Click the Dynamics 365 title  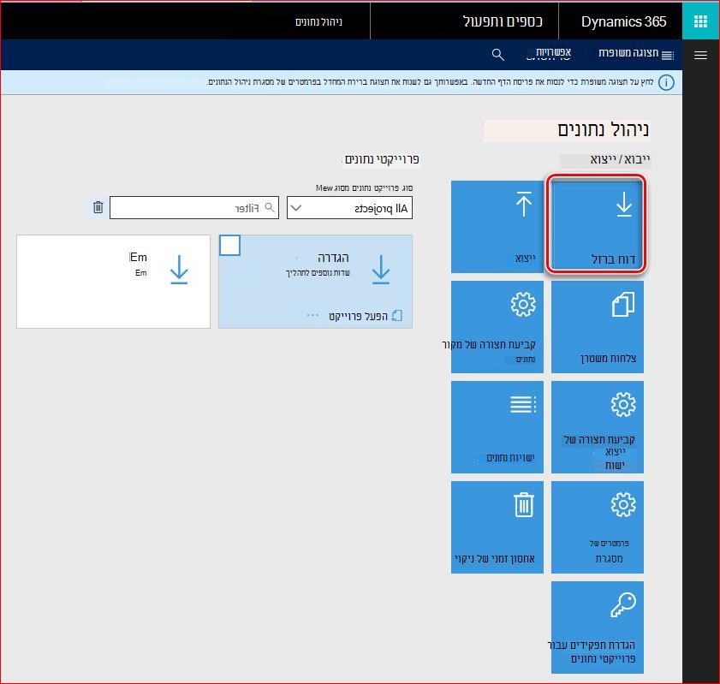623,21
